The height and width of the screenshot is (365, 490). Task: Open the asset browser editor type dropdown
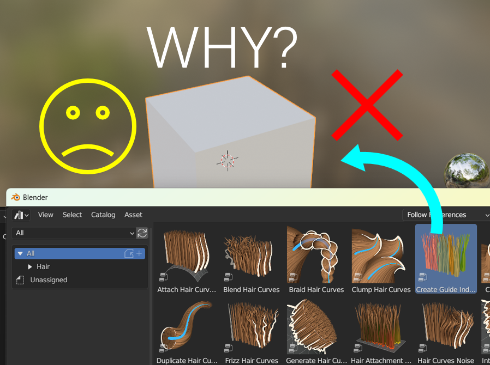coord(21,215)
